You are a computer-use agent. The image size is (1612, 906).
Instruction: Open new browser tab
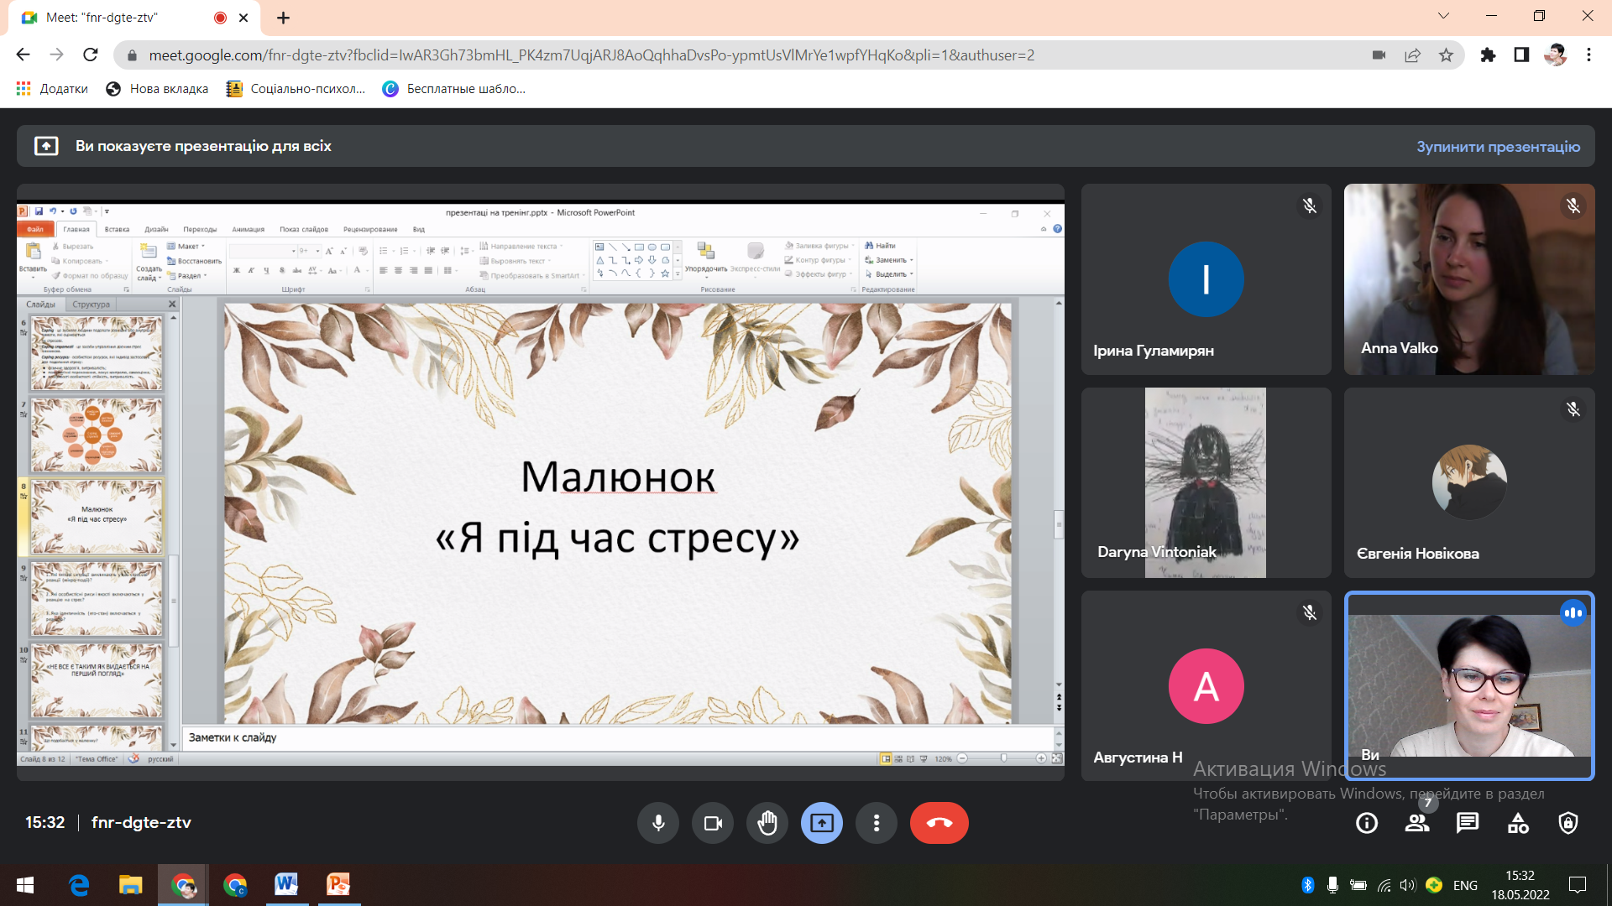tap(283, 18)
